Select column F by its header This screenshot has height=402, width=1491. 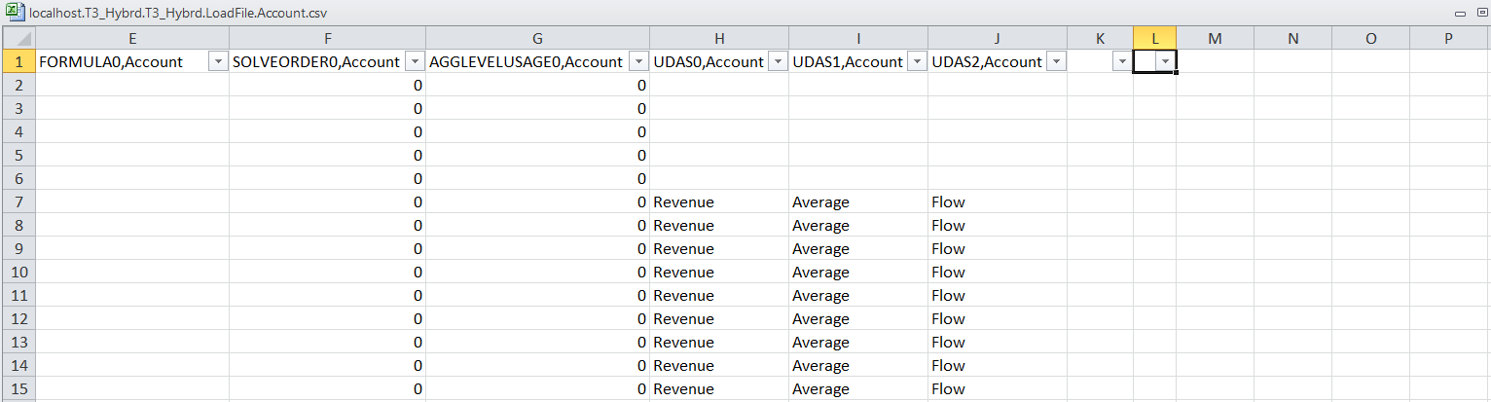click(x=327, y=38)
